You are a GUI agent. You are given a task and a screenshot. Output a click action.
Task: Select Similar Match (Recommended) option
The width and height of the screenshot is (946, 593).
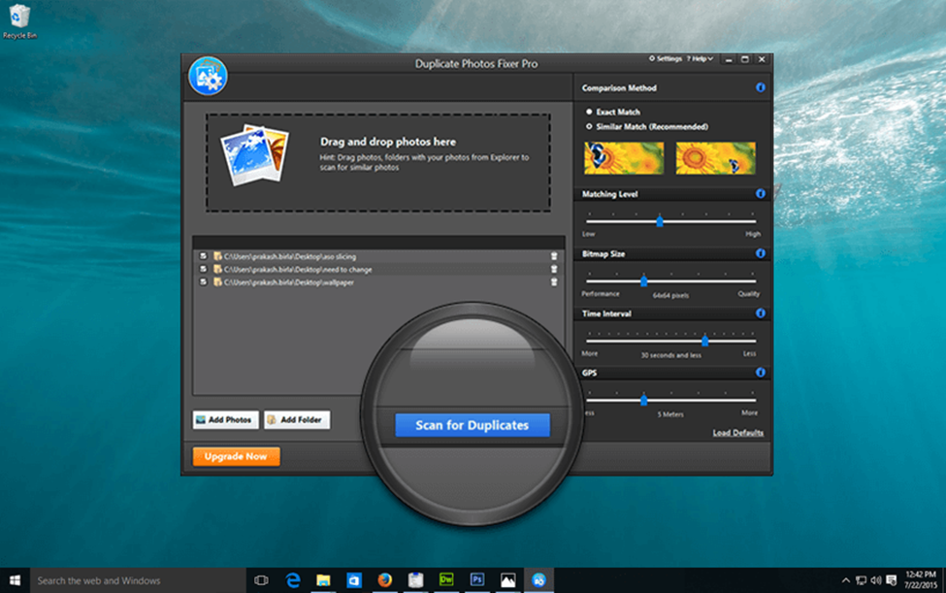pyautogui.click(x=589, y=127)
